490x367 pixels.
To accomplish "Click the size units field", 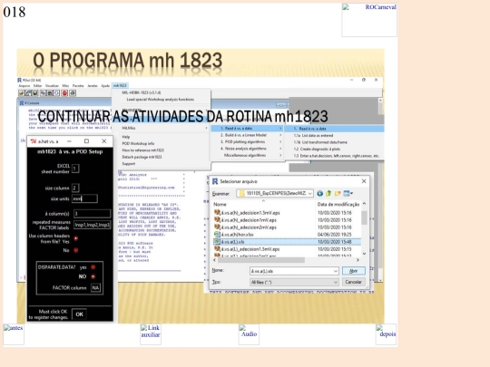I will pyautogui.click(x=84, y=198).
